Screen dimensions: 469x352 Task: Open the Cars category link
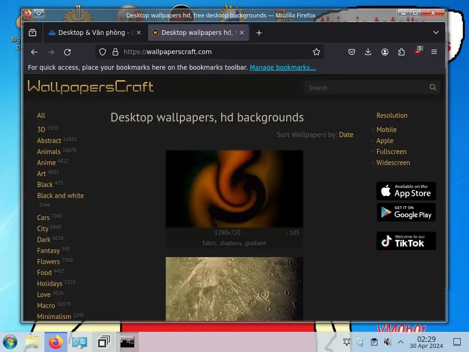pos(43,218)
